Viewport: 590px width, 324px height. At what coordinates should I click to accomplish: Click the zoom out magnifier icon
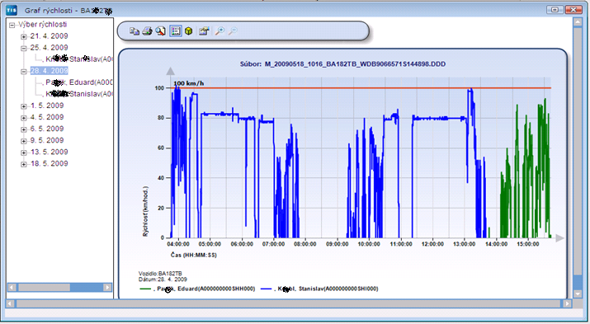233,31
